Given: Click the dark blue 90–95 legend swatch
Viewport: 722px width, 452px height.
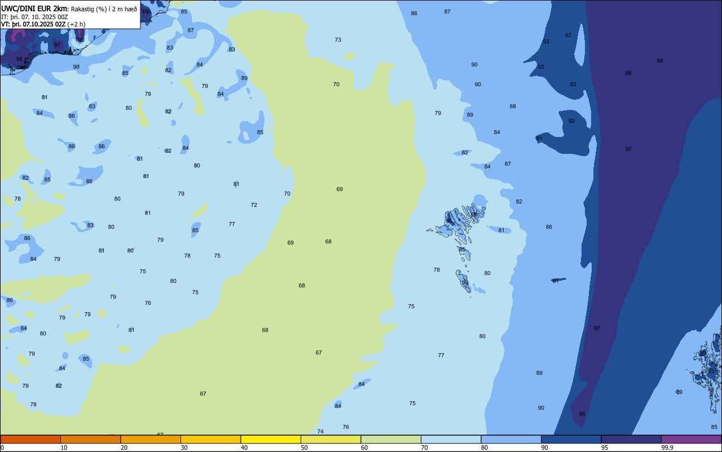Looking at the screenshot, I should [x=571, y=440].
